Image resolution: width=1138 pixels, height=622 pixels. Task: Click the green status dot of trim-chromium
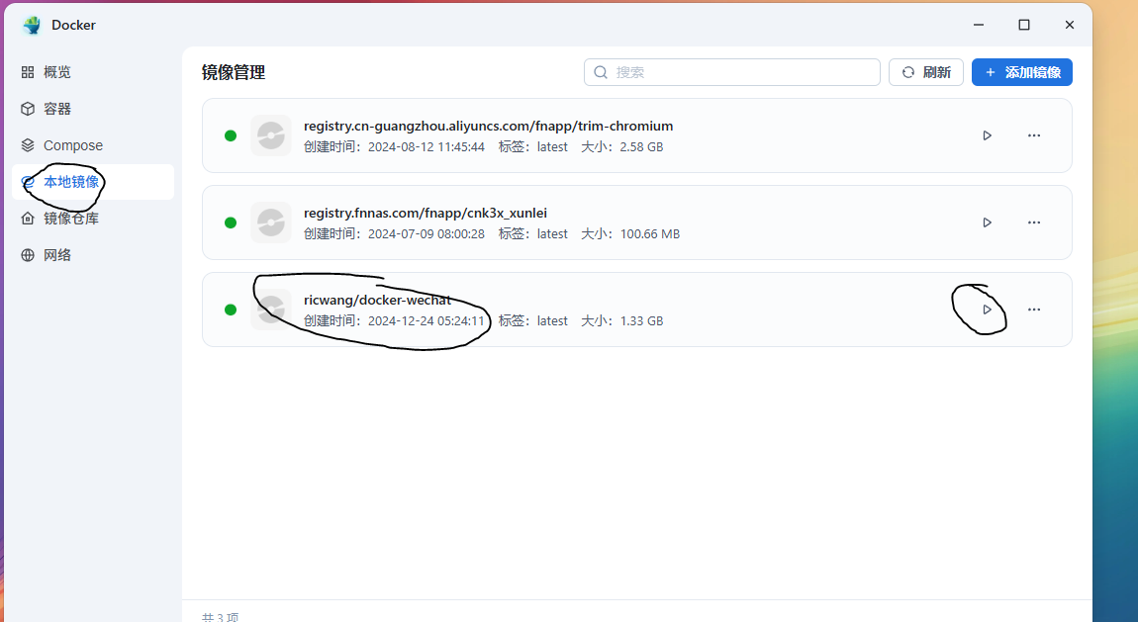click(x=231, y=135)
